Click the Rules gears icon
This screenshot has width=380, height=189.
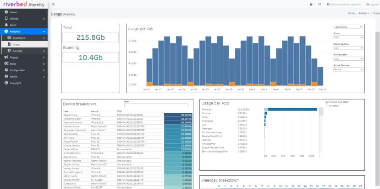(x=6, y=64)
